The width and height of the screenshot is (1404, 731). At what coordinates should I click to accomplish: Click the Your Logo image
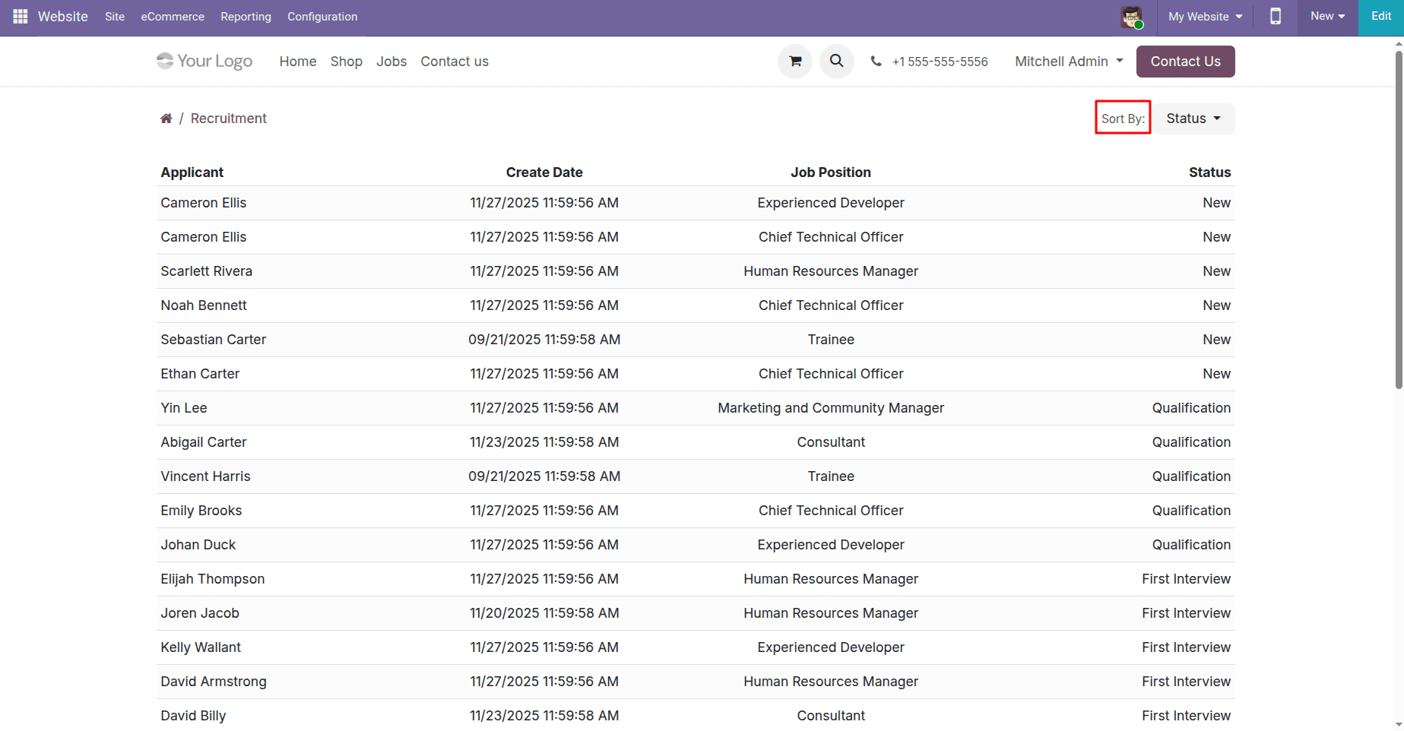204,61
